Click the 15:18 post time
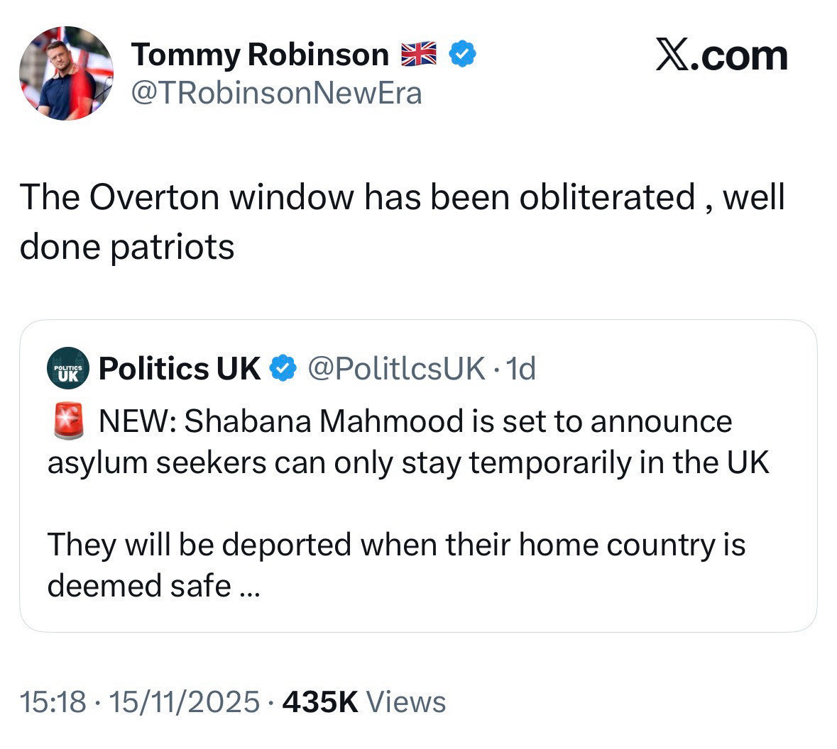This screenshot has height=749, width=837. (53, 701)
